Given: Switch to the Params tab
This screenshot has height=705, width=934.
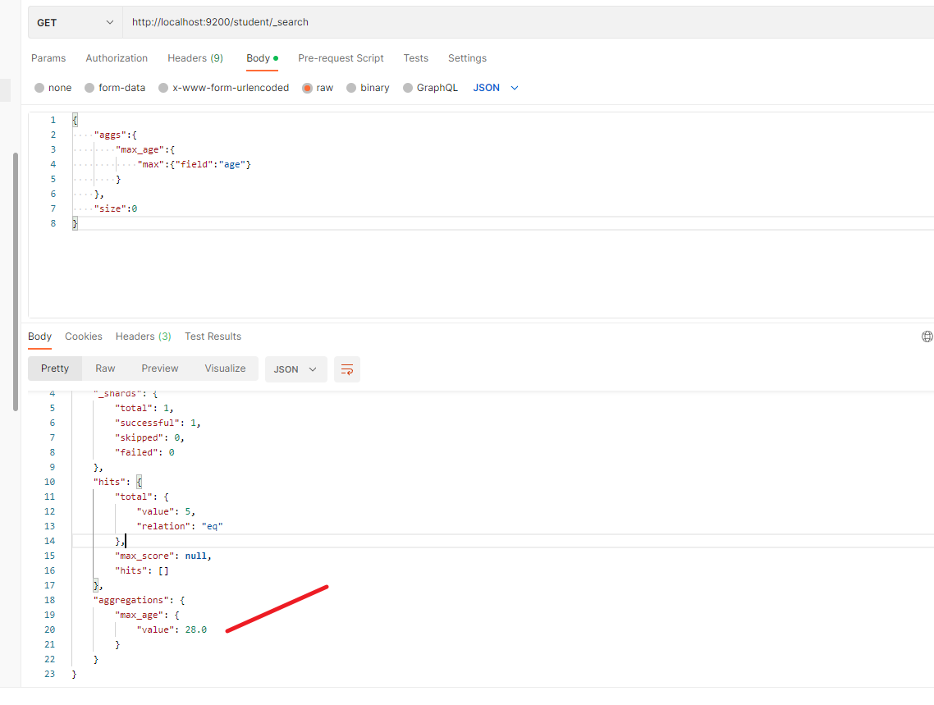Looking at the screenshot, I should tap(48, 58).
